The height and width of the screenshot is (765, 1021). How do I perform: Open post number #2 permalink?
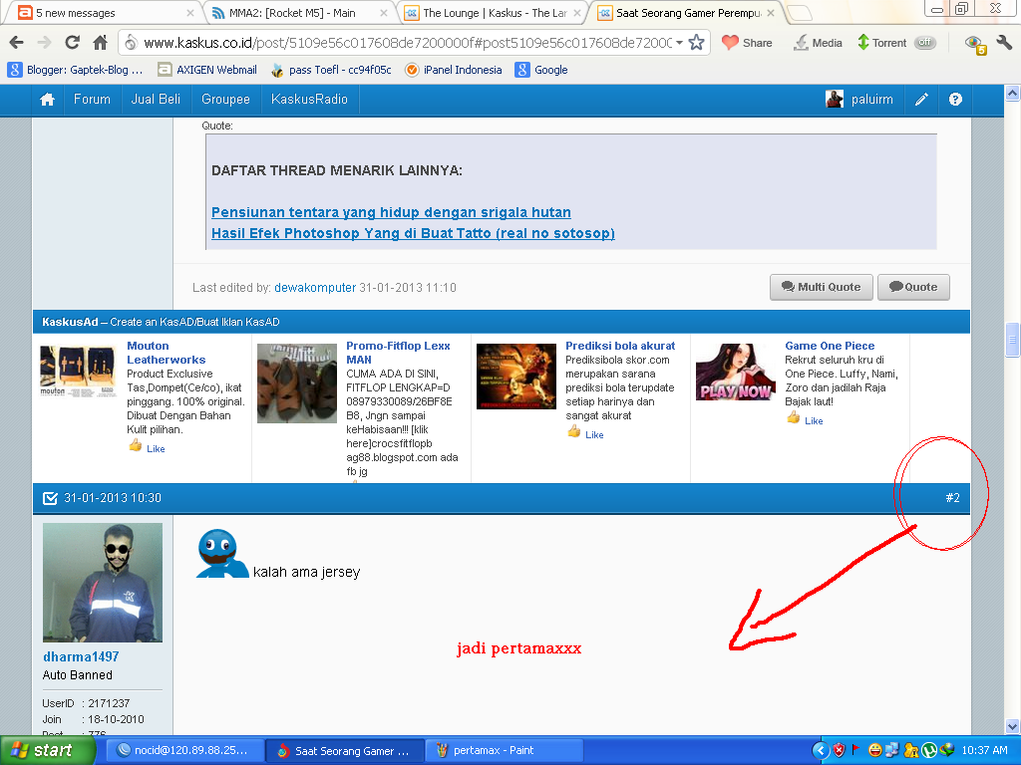click(952, 498)
